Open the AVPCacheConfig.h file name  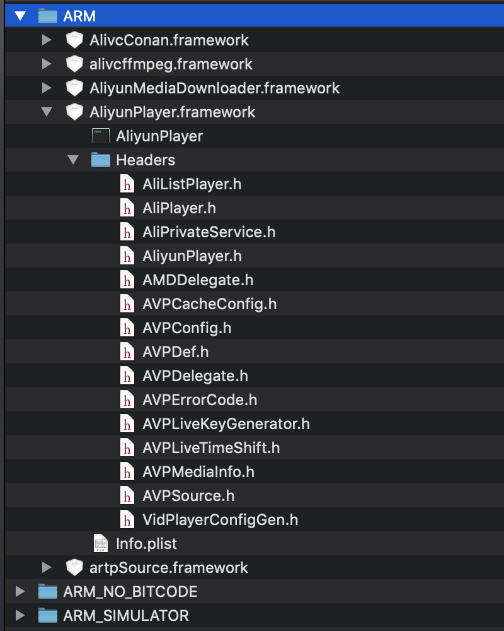point(210,304)
